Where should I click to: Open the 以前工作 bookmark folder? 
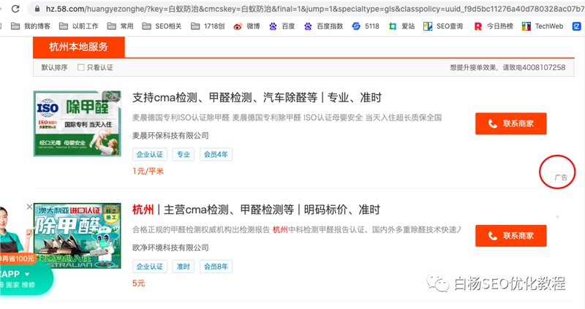(x=79, y=26)
